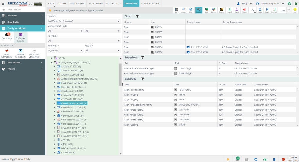Click the Slots filter funnel icon
The width and height of the screenshot is (299, 162).
pos(137,16)
